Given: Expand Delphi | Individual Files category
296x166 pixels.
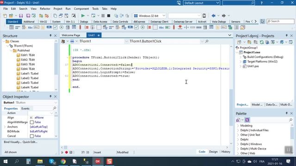Looking at the screenshot, I should [238, 130].
